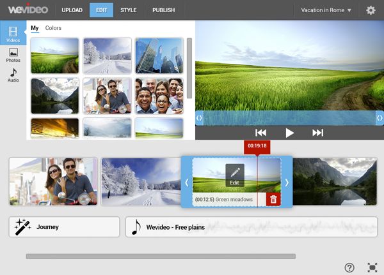The height and width of the screenshot is (275, 384).
Task: Select the foggy landscape thumbnail in the bottom row
Action: (x=108, y=128)
